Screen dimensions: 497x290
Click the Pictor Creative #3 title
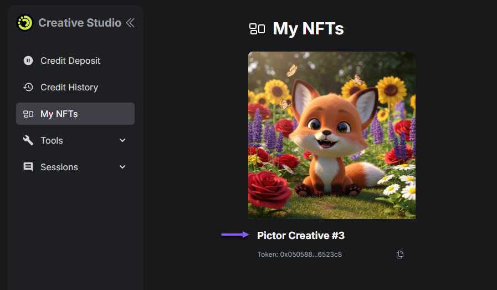pyautogui.click(x=301, y=236)
